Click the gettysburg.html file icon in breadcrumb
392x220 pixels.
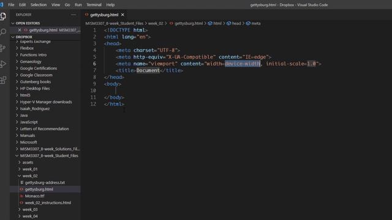[171, 23]
